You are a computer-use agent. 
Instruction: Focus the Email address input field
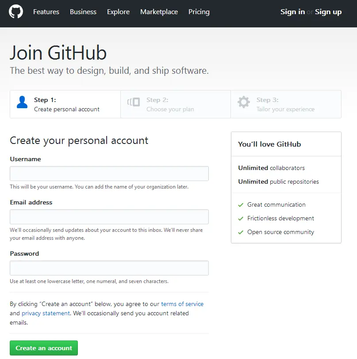tap(109, 217)
